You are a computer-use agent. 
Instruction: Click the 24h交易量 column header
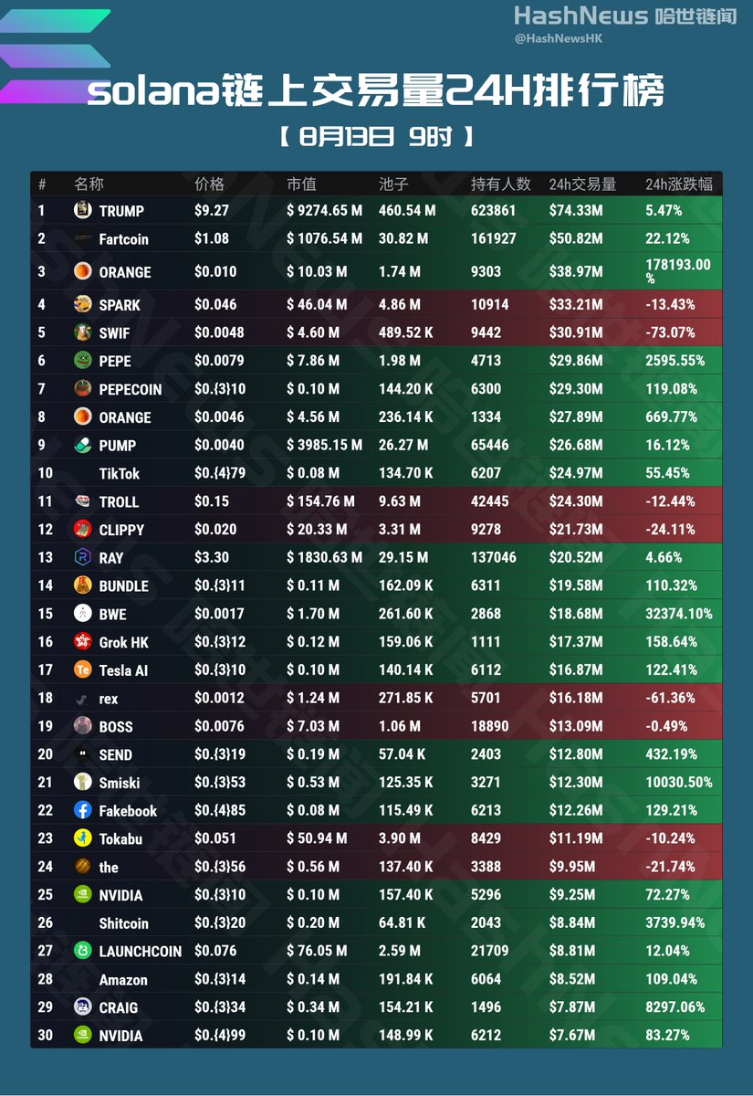(582, 184)
